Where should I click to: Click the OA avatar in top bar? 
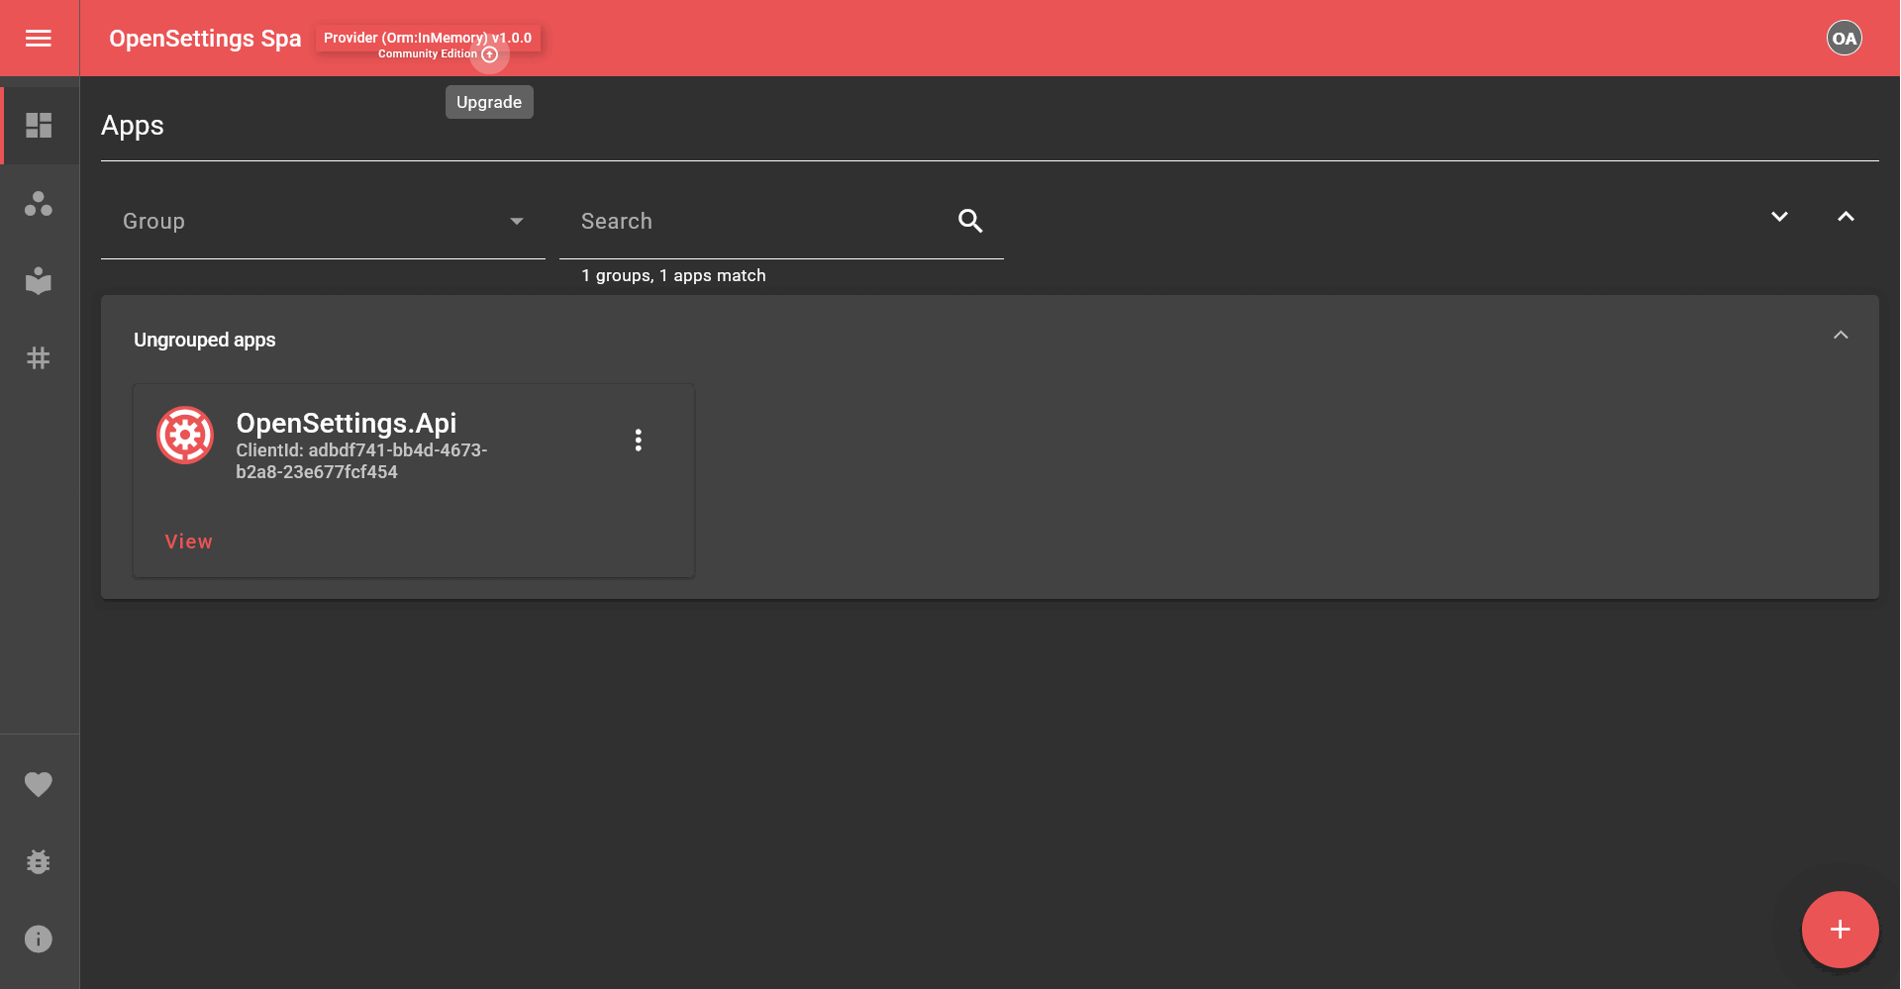tap(1844, 38)
